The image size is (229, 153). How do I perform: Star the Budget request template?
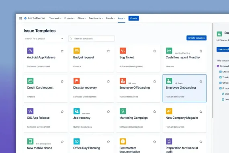tap(108, 51)
